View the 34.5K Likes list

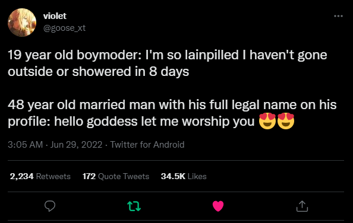184,176
